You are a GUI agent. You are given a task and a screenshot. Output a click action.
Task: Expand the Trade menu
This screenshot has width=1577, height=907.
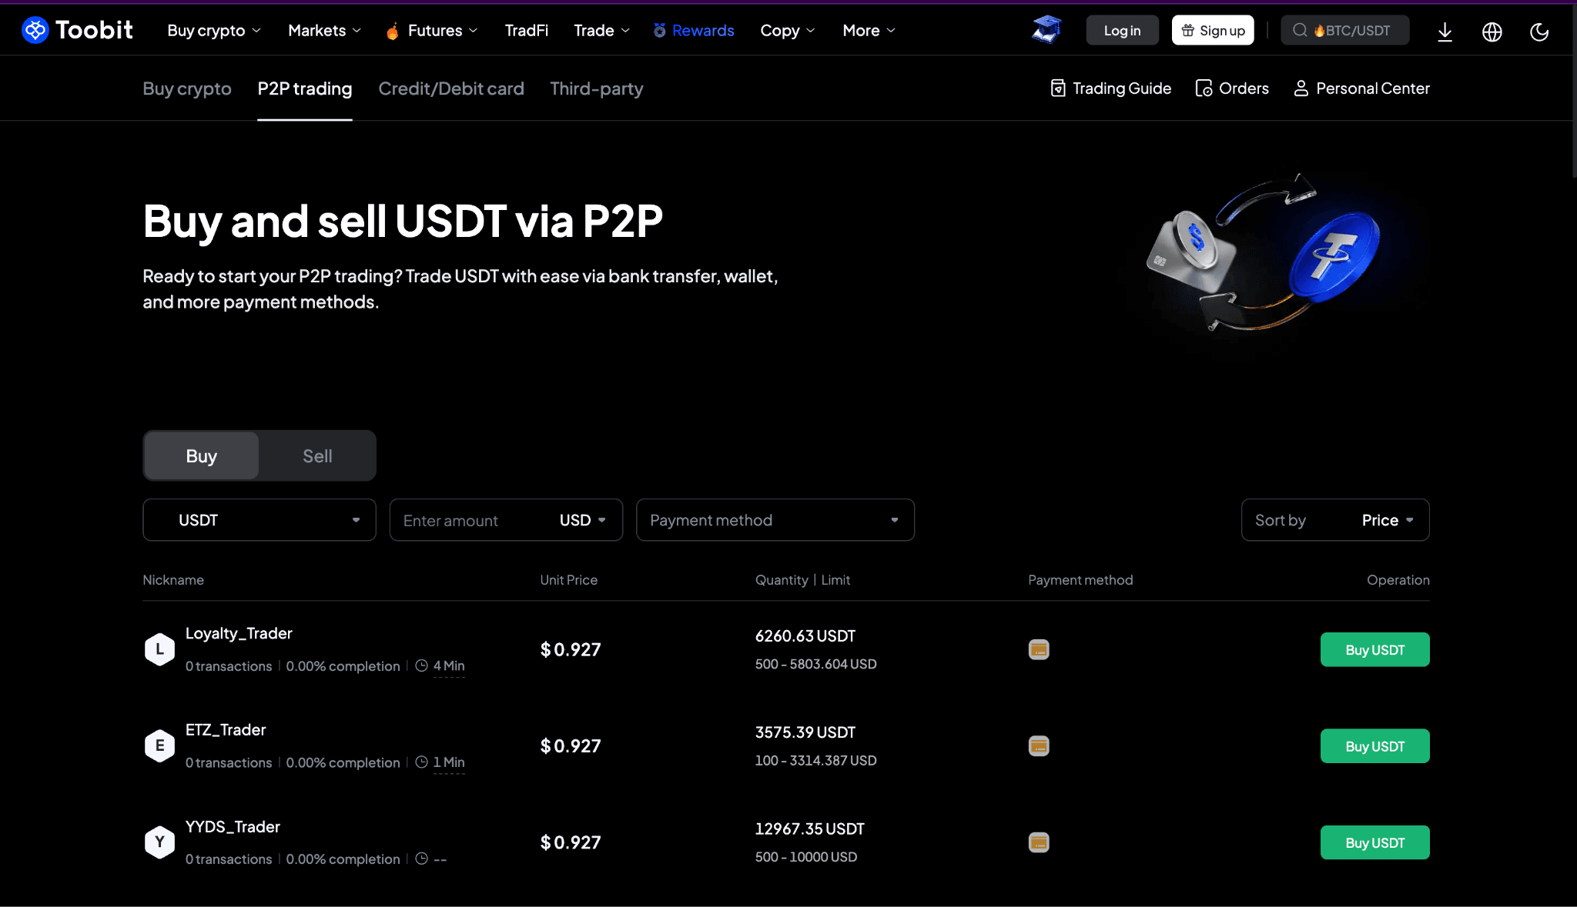click(601, 30)
